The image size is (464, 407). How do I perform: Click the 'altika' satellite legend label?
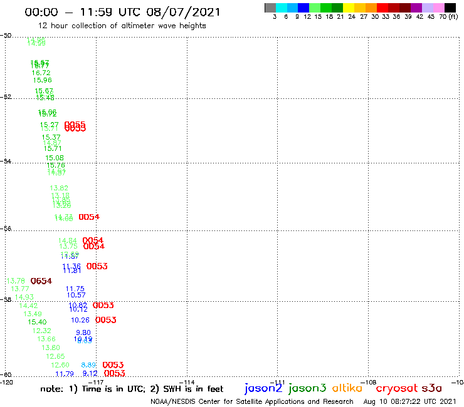pyautogui.click(x=347, y=388)
